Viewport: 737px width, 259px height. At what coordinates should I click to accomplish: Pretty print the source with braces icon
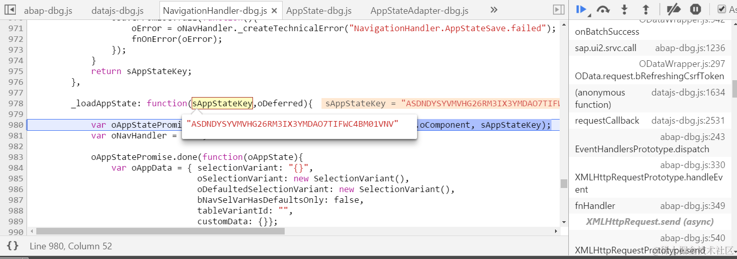pyautogui.click(x=13, y=246)
